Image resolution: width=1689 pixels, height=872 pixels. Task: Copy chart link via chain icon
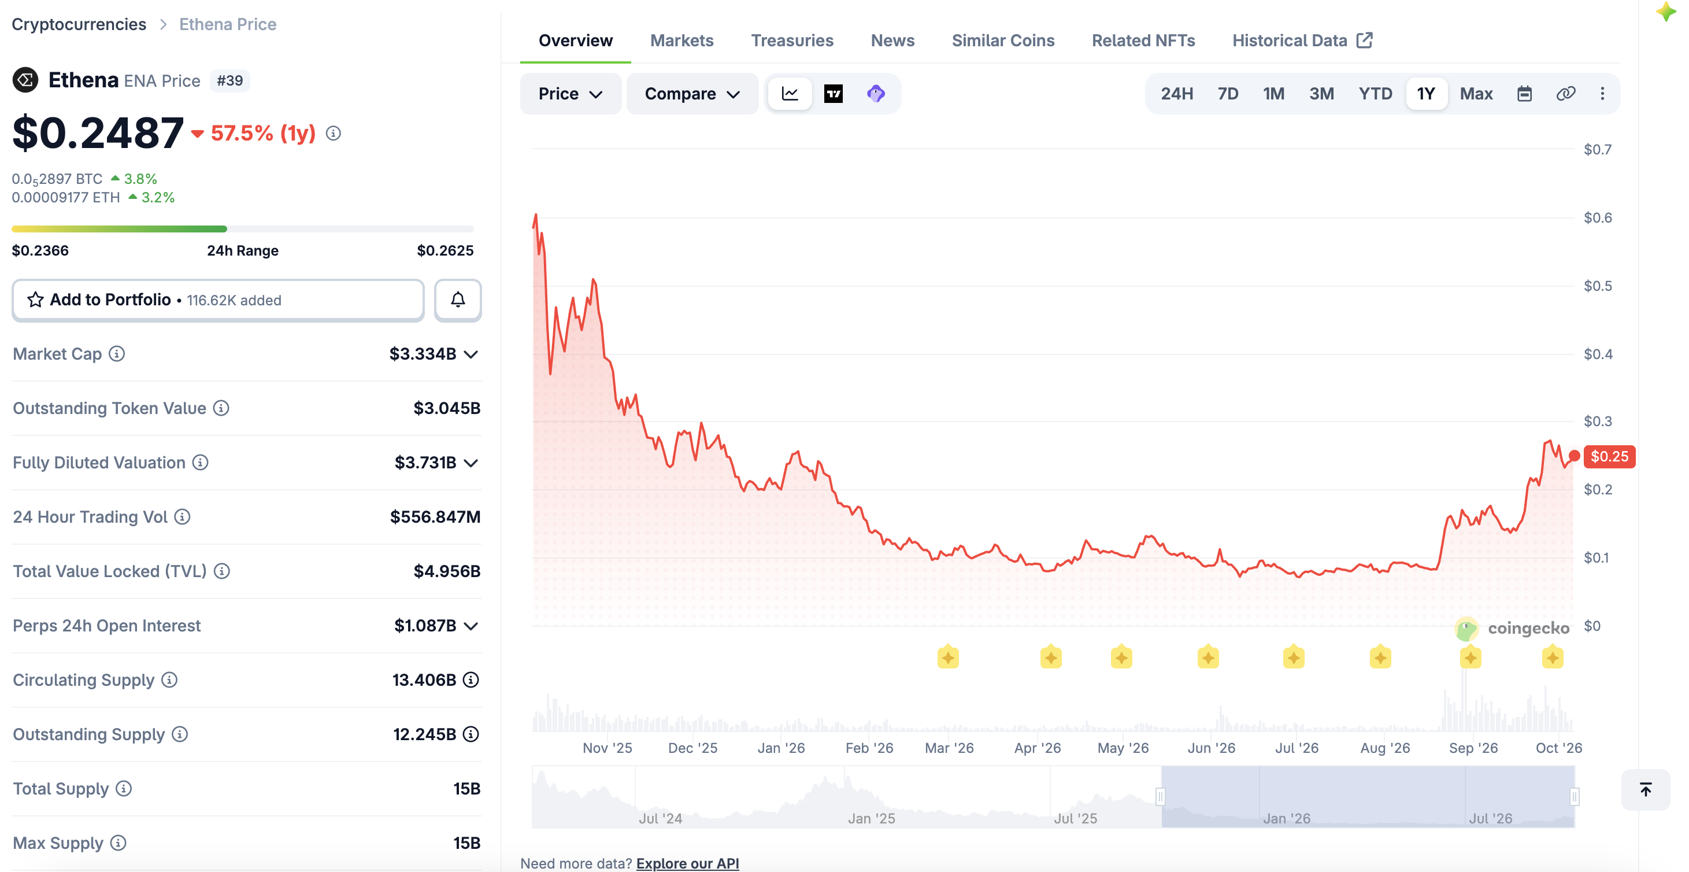1566,94
